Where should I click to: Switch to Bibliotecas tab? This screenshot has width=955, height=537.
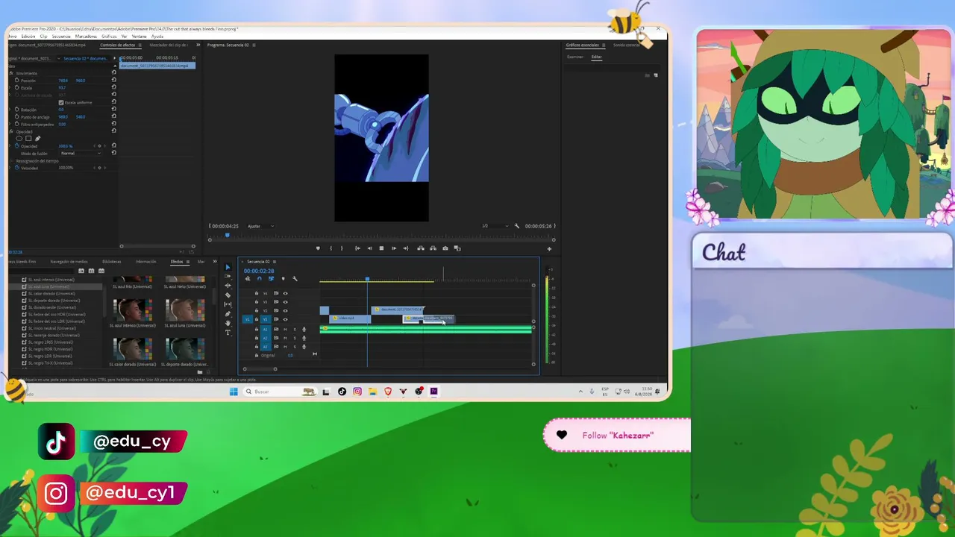(112, 262)
